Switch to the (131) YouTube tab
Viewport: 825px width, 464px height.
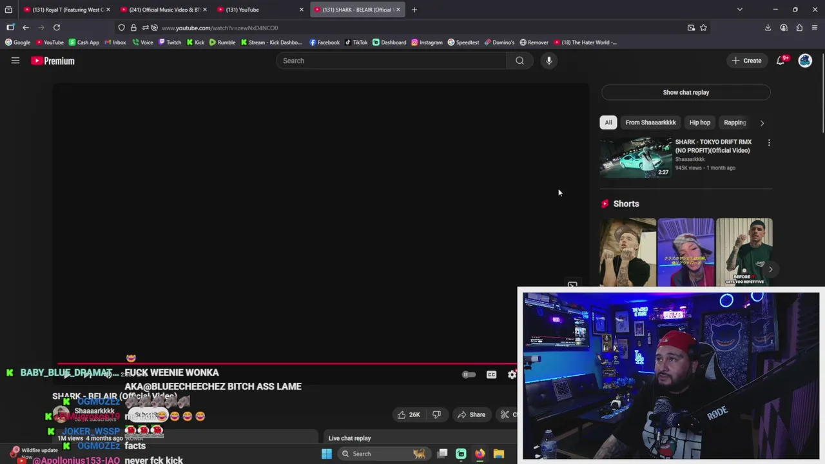[260, 10]
